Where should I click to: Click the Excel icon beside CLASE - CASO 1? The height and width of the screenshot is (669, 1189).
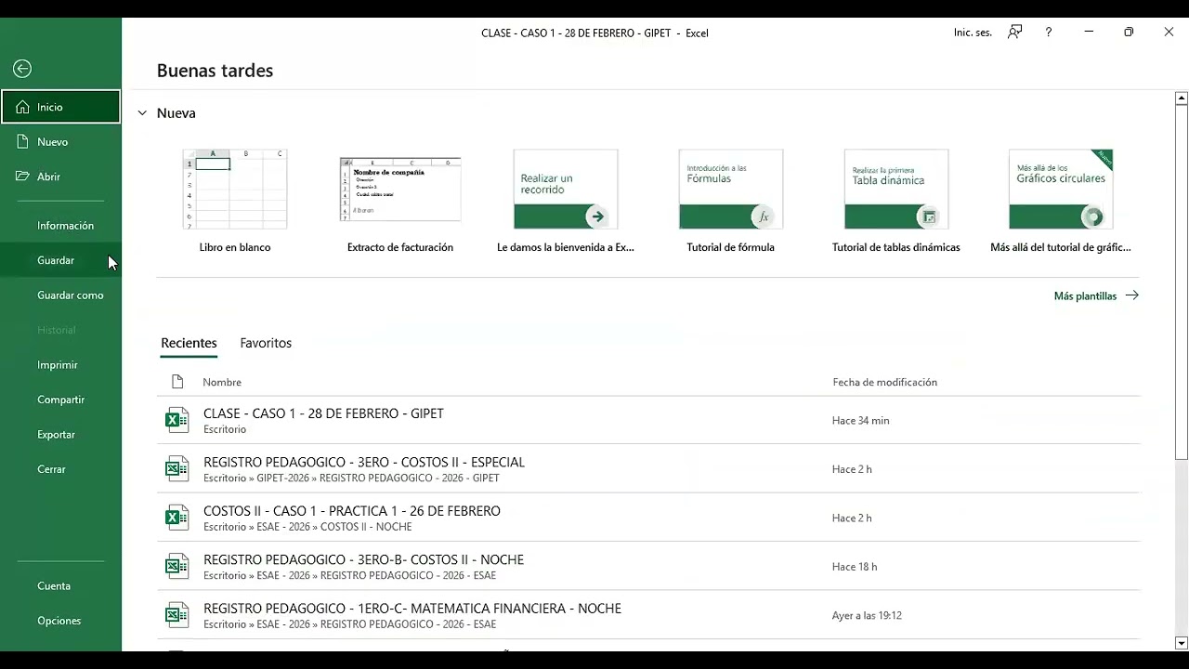(x=176, y=420)
